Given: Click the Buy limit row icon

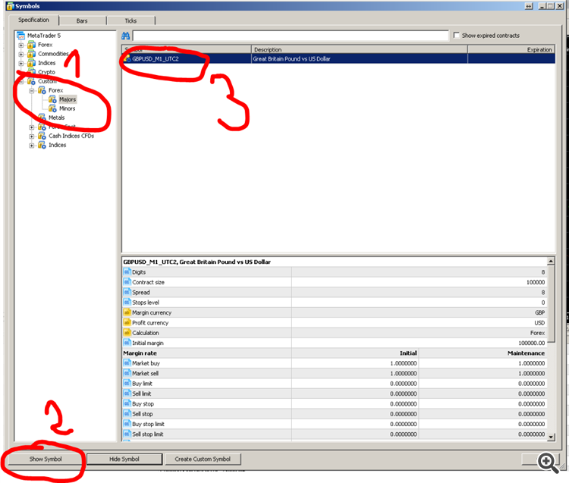Looking at the screenshot, I should pyautogui.click(x=127, y=384).
